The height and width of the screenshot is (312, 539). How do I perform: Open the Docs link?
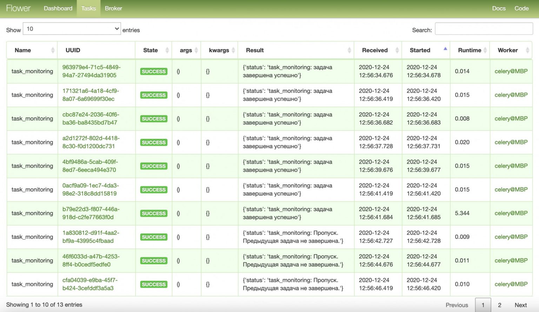pyautogui.click(x=499, y=8)
